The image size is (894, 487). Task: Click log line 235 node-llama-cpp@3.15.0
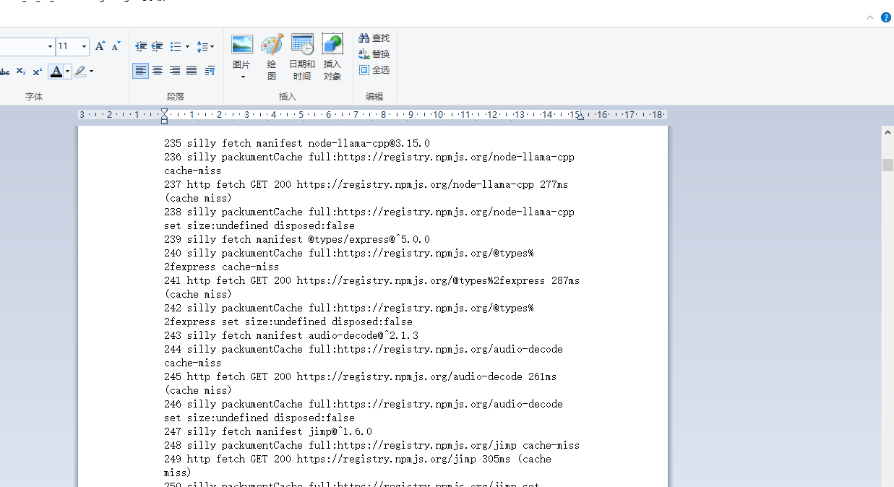(x=297, y=143)
